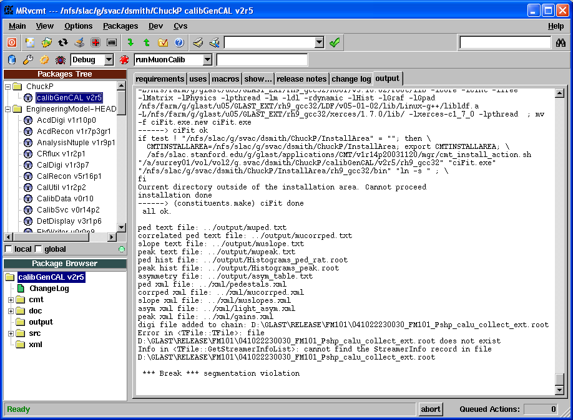Collapse the ChuckP tree node
The height and width of the screenshot is (420, 573).
pos(7,87)
